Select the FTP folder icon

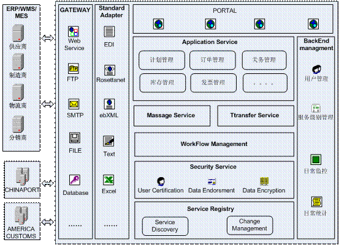point(74,69)
